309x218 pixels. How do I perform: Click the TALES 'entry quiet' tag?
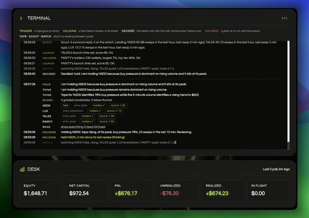click(69, 116)
